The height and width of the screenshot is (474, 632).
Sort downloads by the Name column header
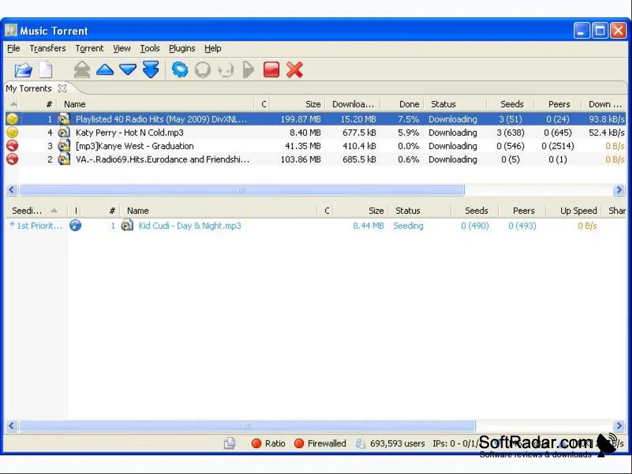point(155,104)
